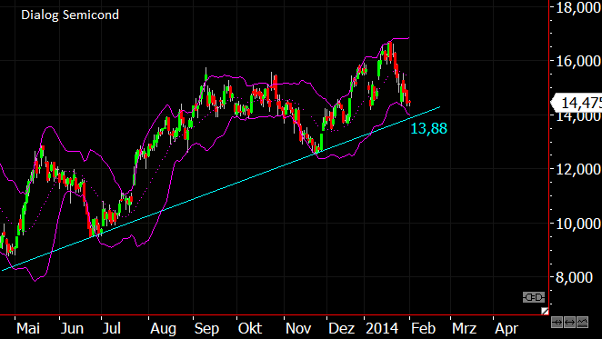Image resolution: width=602 pixels, height=339 pixels.
Task: Click the line chart overview icon
Action: coord(582,322)
